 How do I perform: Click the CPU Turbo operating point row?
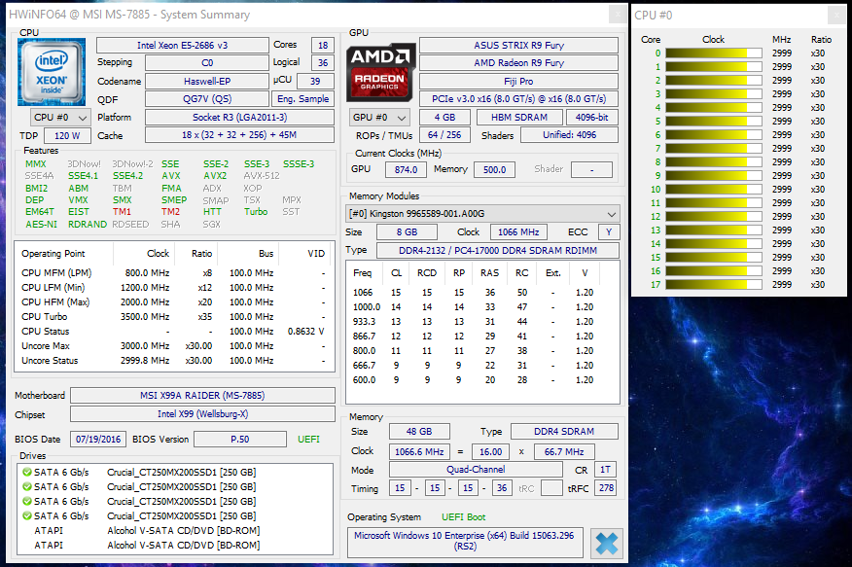(174, 317)
